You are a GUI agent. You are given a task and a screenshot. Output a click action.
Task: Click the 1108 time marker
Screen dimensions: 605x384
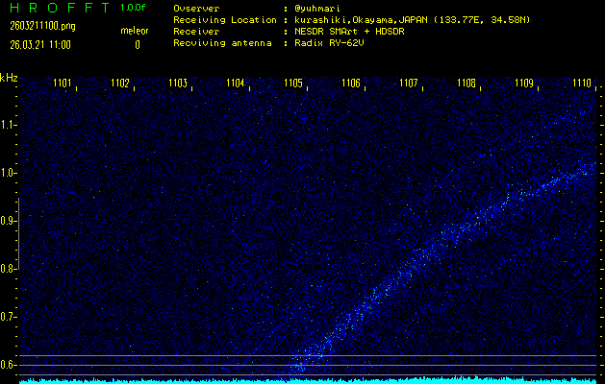[466, 84]
